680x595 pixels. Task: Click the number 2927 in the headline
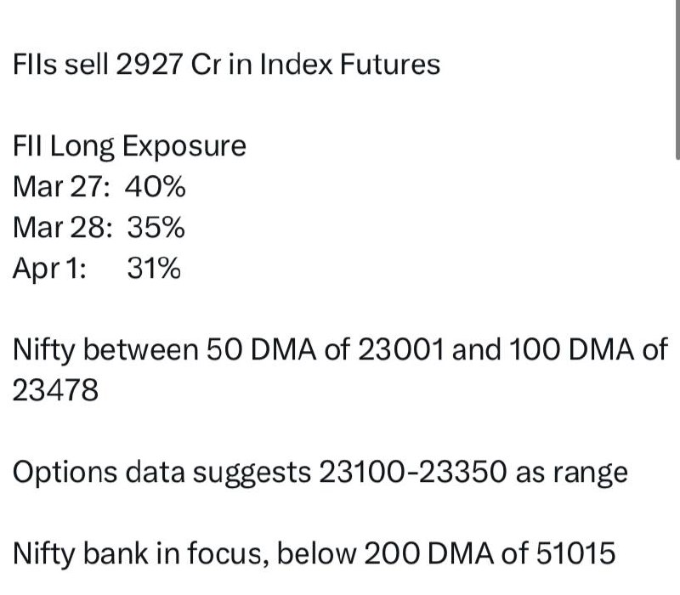[150, 65]
